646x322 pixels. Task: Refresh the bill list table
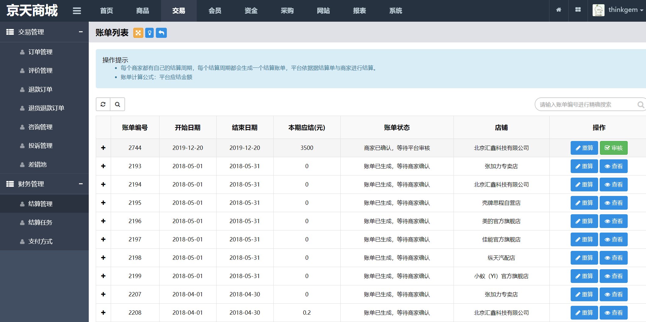[x=103, y=104]
